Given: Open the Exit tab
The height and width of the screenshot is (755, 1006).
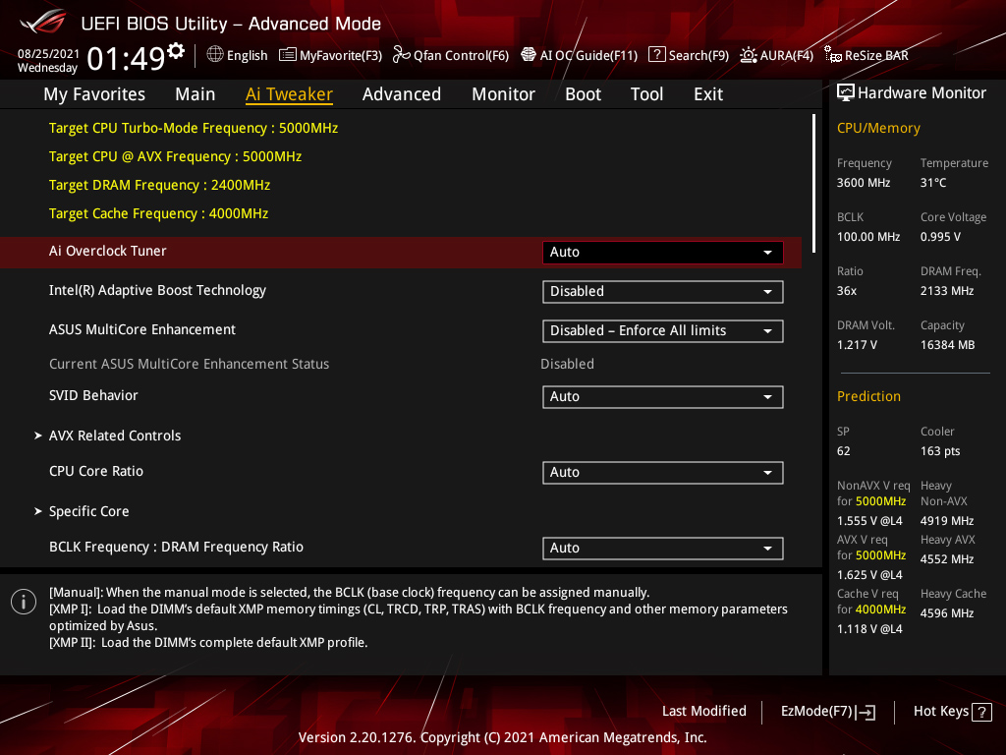Looking at the screenshot, I should (708, 94).
